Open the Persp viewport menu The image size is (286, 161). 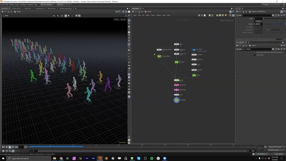click(x=116, y=19)
